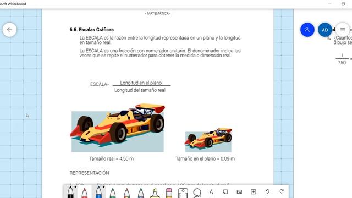Restore the Whiteboard window size
The height and width of the screenshot is (198, 352).
click(x=343, y=4)
